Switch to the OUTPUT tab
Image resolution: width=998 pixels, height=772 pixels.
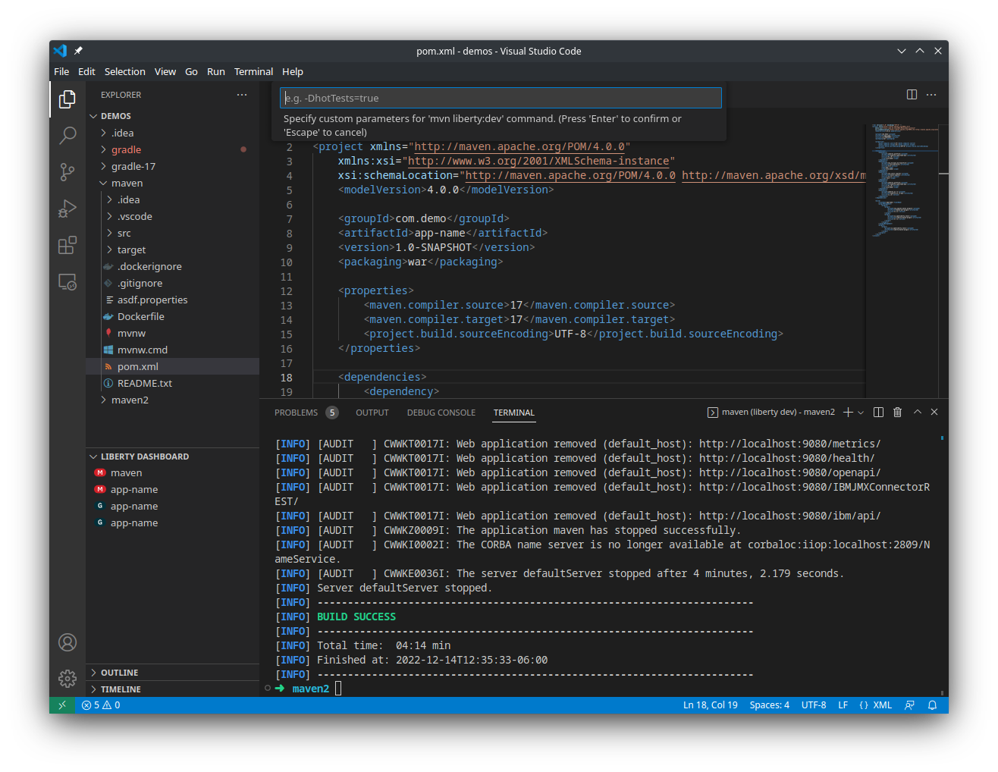coord(372,413)
